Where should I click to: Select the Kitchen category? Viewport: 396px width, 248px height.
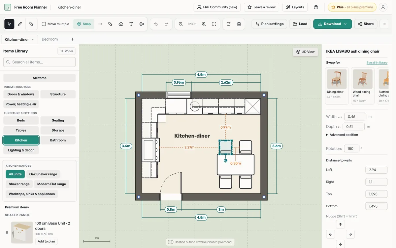pyautogui.click(x=21, y=140)
